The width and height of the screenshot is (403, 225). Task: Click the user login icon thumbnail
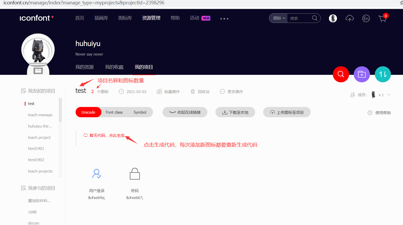97,174
